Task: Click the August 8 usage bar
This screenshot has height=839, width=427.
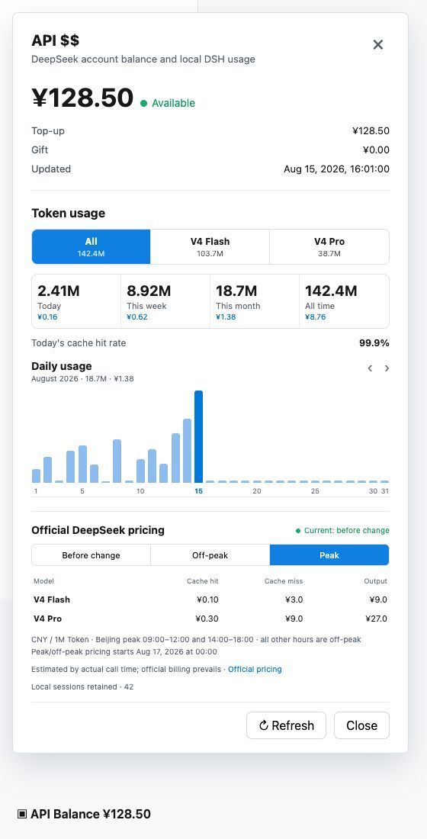Action: click(x=117, y=461)
